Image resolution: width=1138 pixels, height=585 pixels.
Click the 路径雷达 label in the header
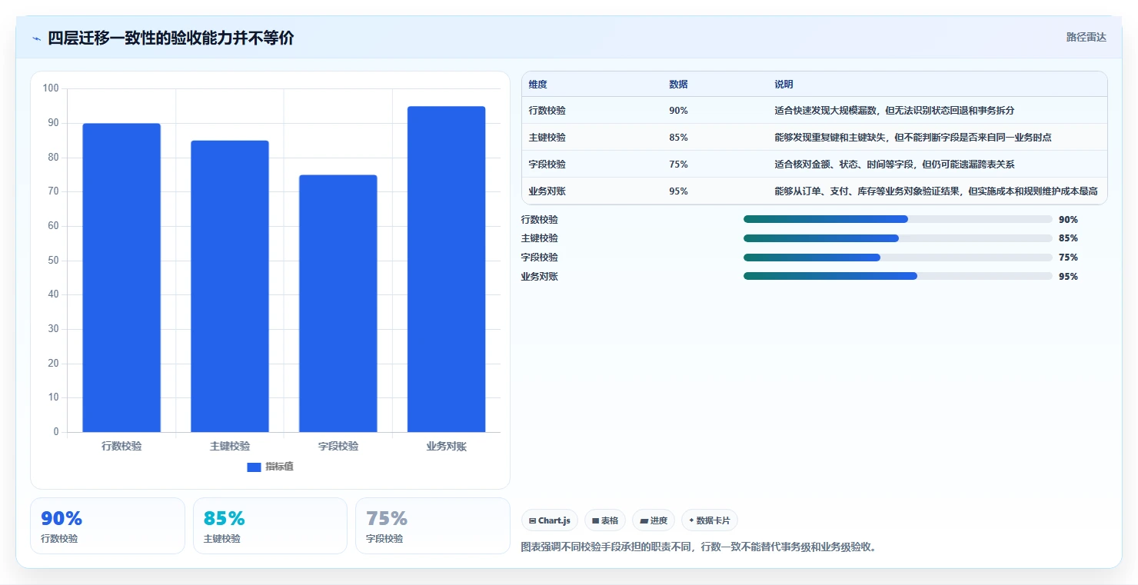[1086, 37]
